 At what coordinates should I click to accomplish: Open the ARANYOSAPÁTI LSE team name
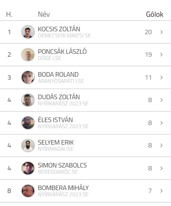(x=61, y=81)
